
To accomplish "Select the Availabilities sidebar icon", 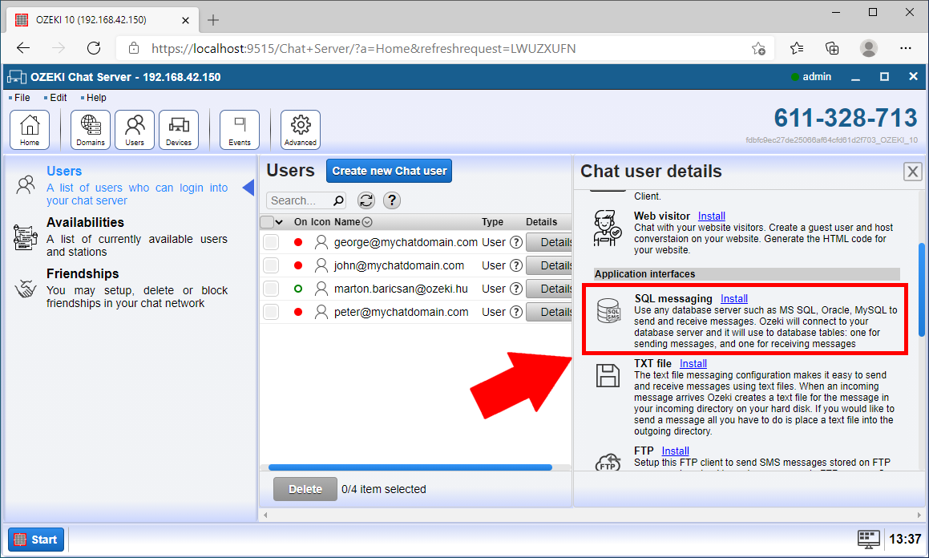I will (x=25, y=237).
